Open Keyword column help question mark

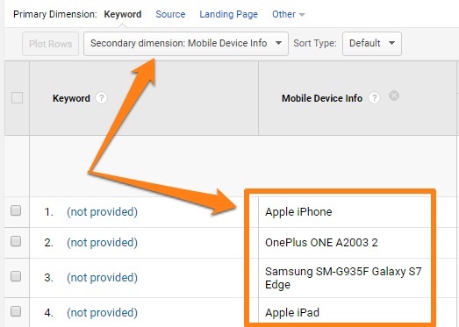click(x=101, y=98)
